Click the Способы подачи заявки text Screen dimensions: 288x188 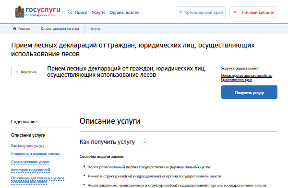click(x=102, y=157)
